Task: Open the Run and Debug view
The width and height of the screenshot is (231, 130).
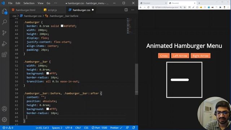Action: point(4,44)
